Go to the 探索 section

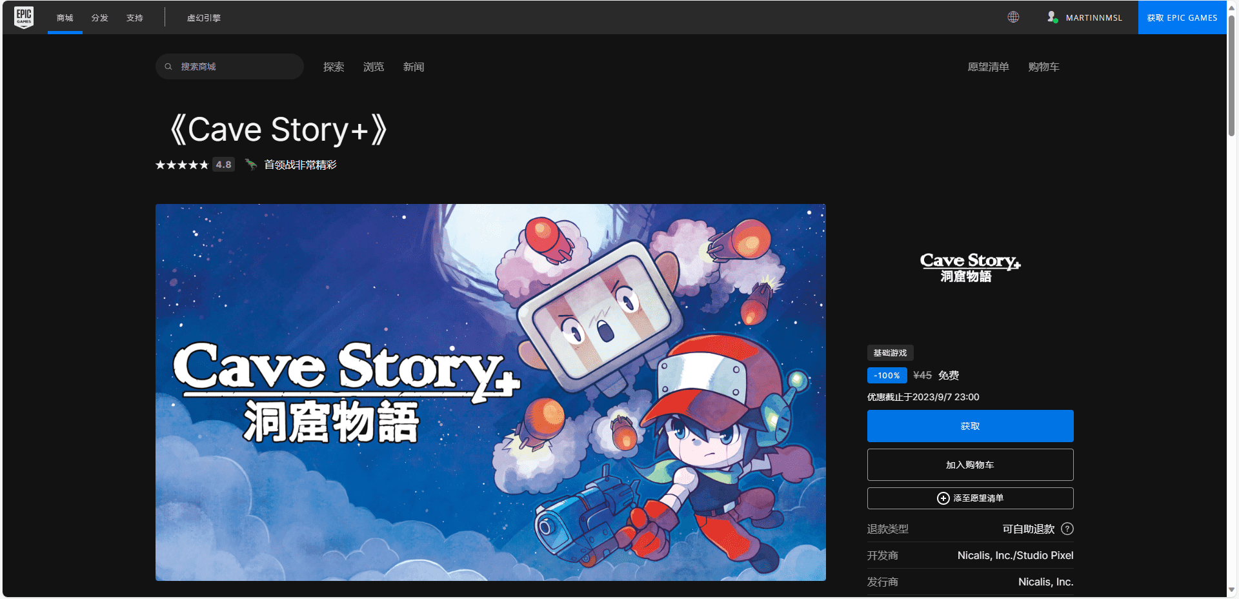pyautogui.click(x=334, y=66)
